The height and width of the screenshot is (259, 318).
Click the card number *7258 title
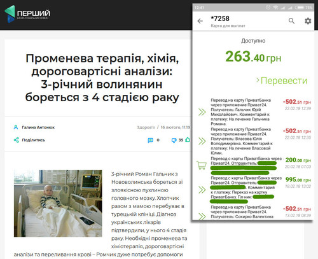pyautogui.click(x=220, y=18)
